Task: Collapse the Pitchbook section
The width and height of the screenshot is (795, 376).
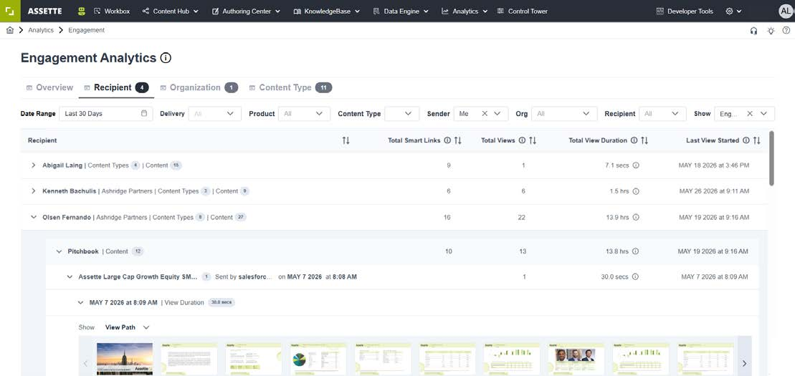Action: pyautogui.click(x=59, y=251)
